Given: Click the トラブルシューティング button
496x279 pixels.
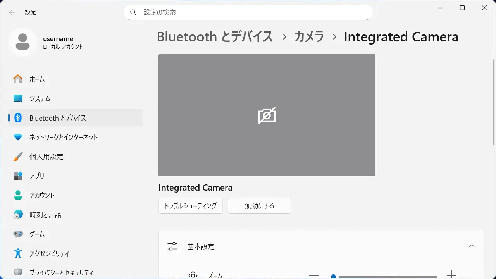Looking at the screenshot, I should click(x=190, y=206).
